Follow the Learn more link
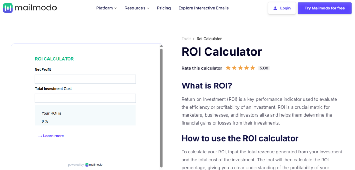355x170 pixels. tap(51, 136)
